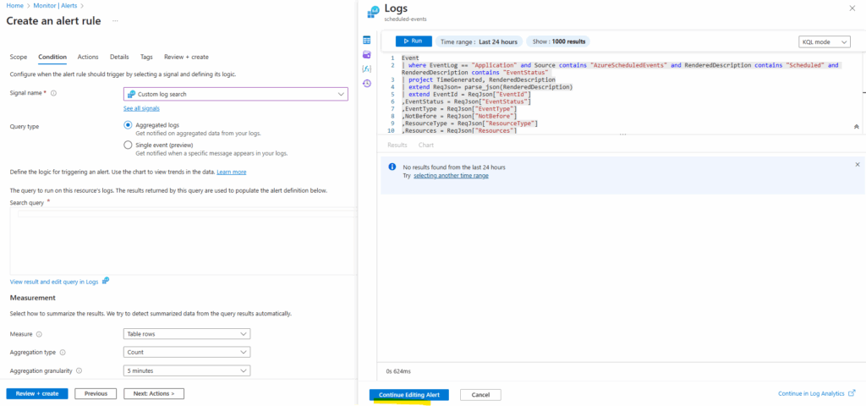866x406 pixels.
Task: Open the KQL mode dropdown
Action: click(824, 42)
